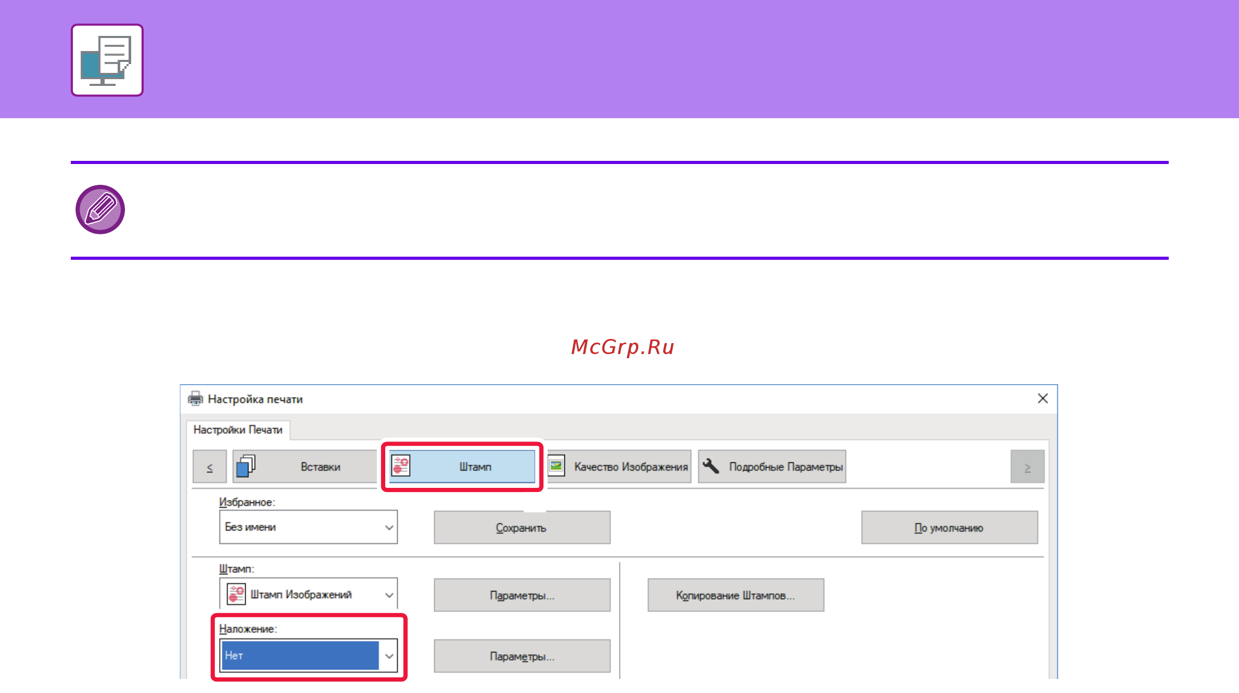Screen dimensions: 1239x693
Task: Click Копирование Штампов button
Action: point(736,595)
